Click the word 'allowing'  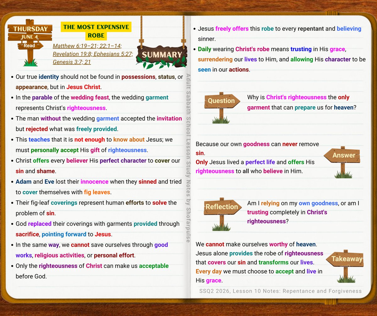coord(302,59)
